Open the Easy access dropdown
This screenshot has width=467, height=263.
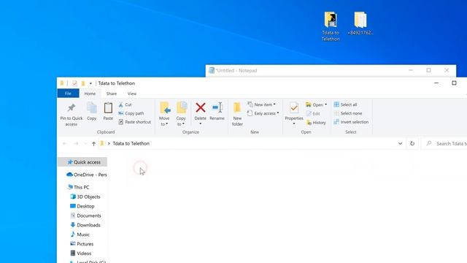263,113
